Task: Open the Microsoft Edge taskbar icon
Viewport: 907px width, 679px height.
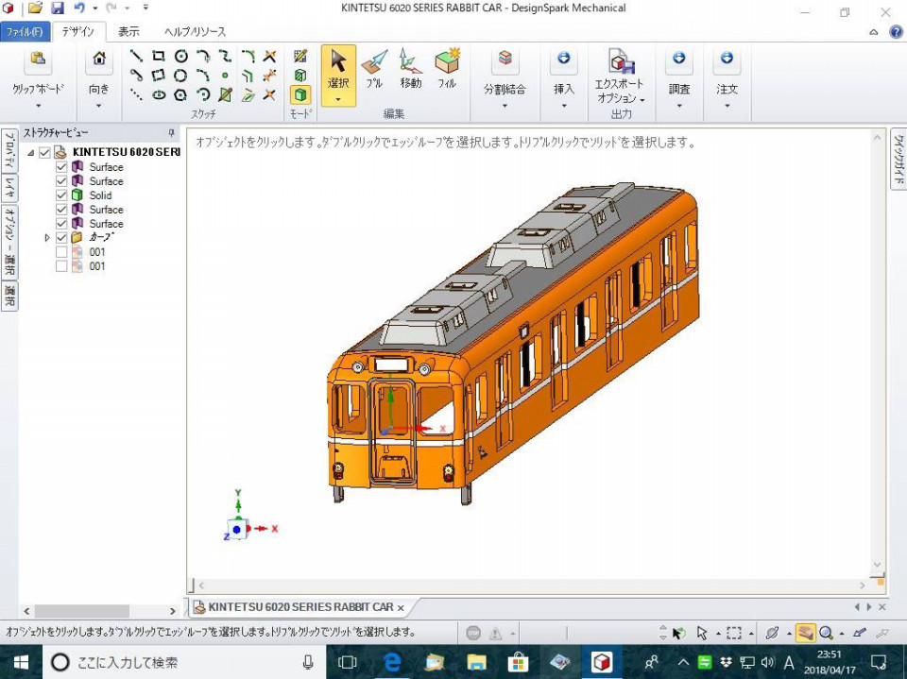Action: pos(392,662)
